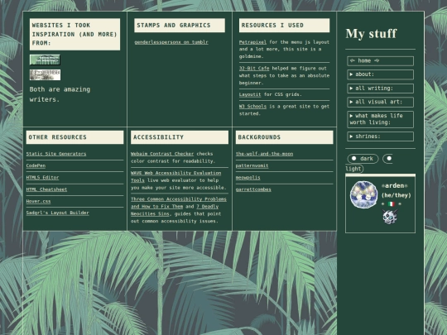The image size is (447, 335).
Task: Visit the Hover.css link
Action: click(x=38, y=201)
